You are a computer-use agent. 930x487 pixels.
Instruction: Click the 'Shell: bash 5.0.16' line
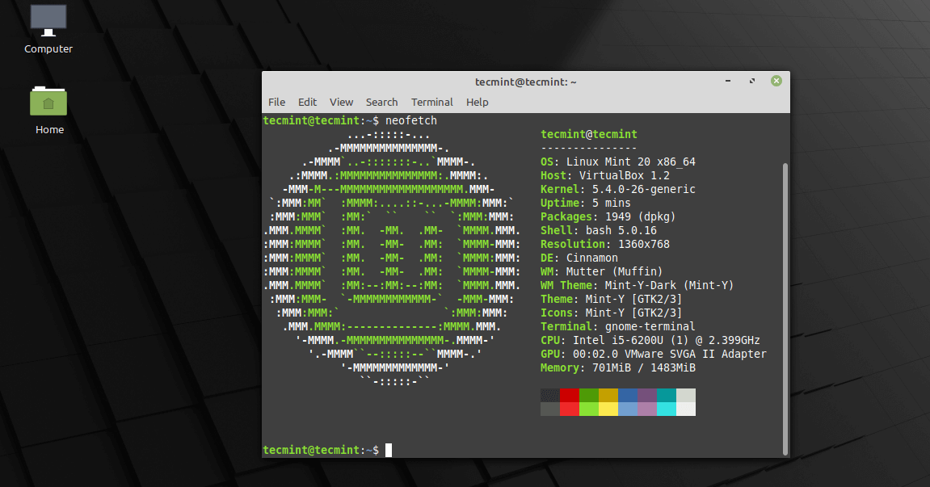click(599, 230)
